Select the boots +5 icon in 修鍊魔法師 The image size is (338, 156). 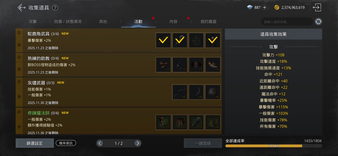coord(213,122)
